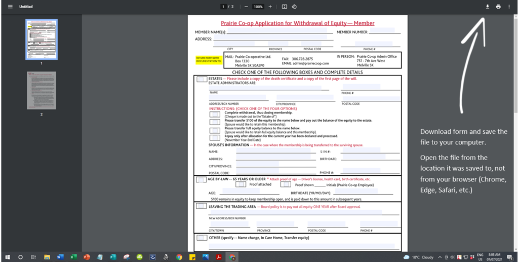Tick the Proof shown checkbox
The image size is (518, 262).
286,184
